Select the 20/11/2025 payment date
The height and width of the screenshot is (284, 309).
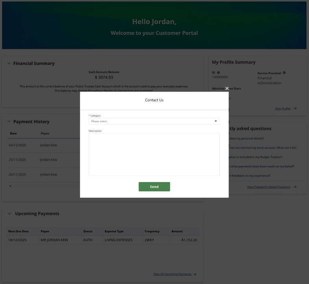[x=17, y=174]
